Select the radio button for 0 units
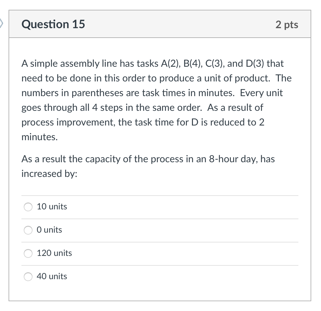This screenshot has height=311, width=321. [x=28, y=230]
